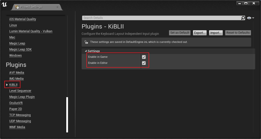Focus the Search Details input field

point(161,18)
